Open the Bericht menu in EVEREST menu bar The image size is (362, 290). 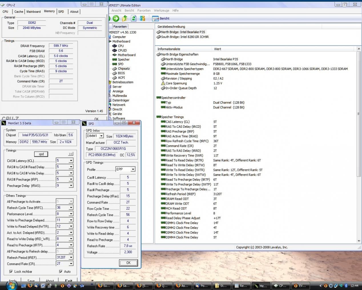[129, 11]
